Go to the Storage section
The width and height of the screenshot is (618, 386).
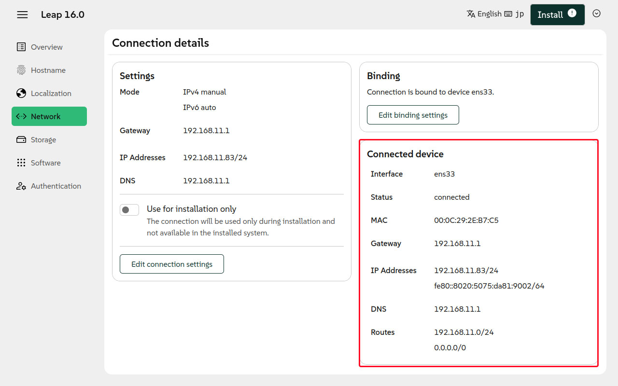pos(43,139)
